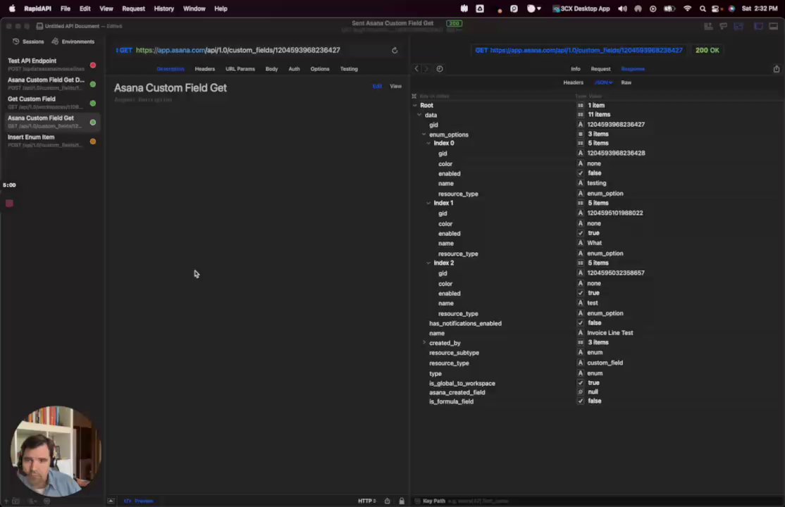Click the View button for the description
Screen dimensions: 785x507
coord(395,86)
